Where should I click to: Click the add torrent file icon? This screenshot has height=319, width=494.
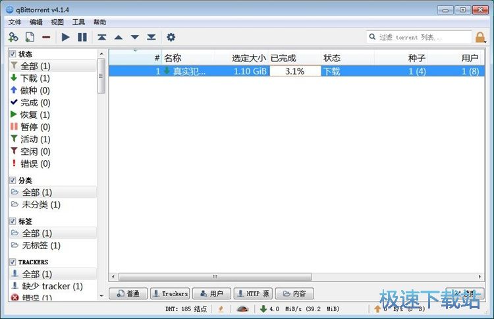[x=30, y=37]
